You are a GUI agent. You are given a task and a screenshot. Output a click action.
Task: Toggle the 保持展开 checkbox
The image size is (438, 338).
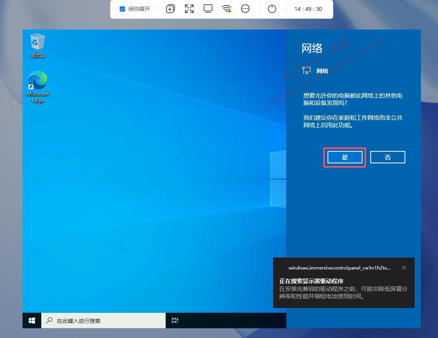pos(123,9)
